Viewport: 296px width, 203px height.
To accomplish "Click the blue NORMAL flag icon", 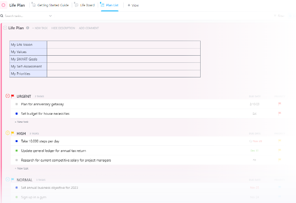I will 13,179.
